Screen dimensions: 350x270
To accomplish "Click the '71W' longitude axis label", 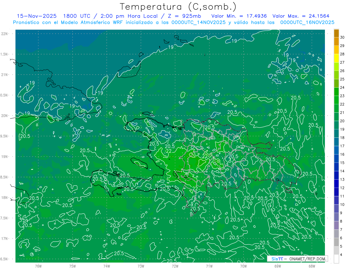I will 209,266.
